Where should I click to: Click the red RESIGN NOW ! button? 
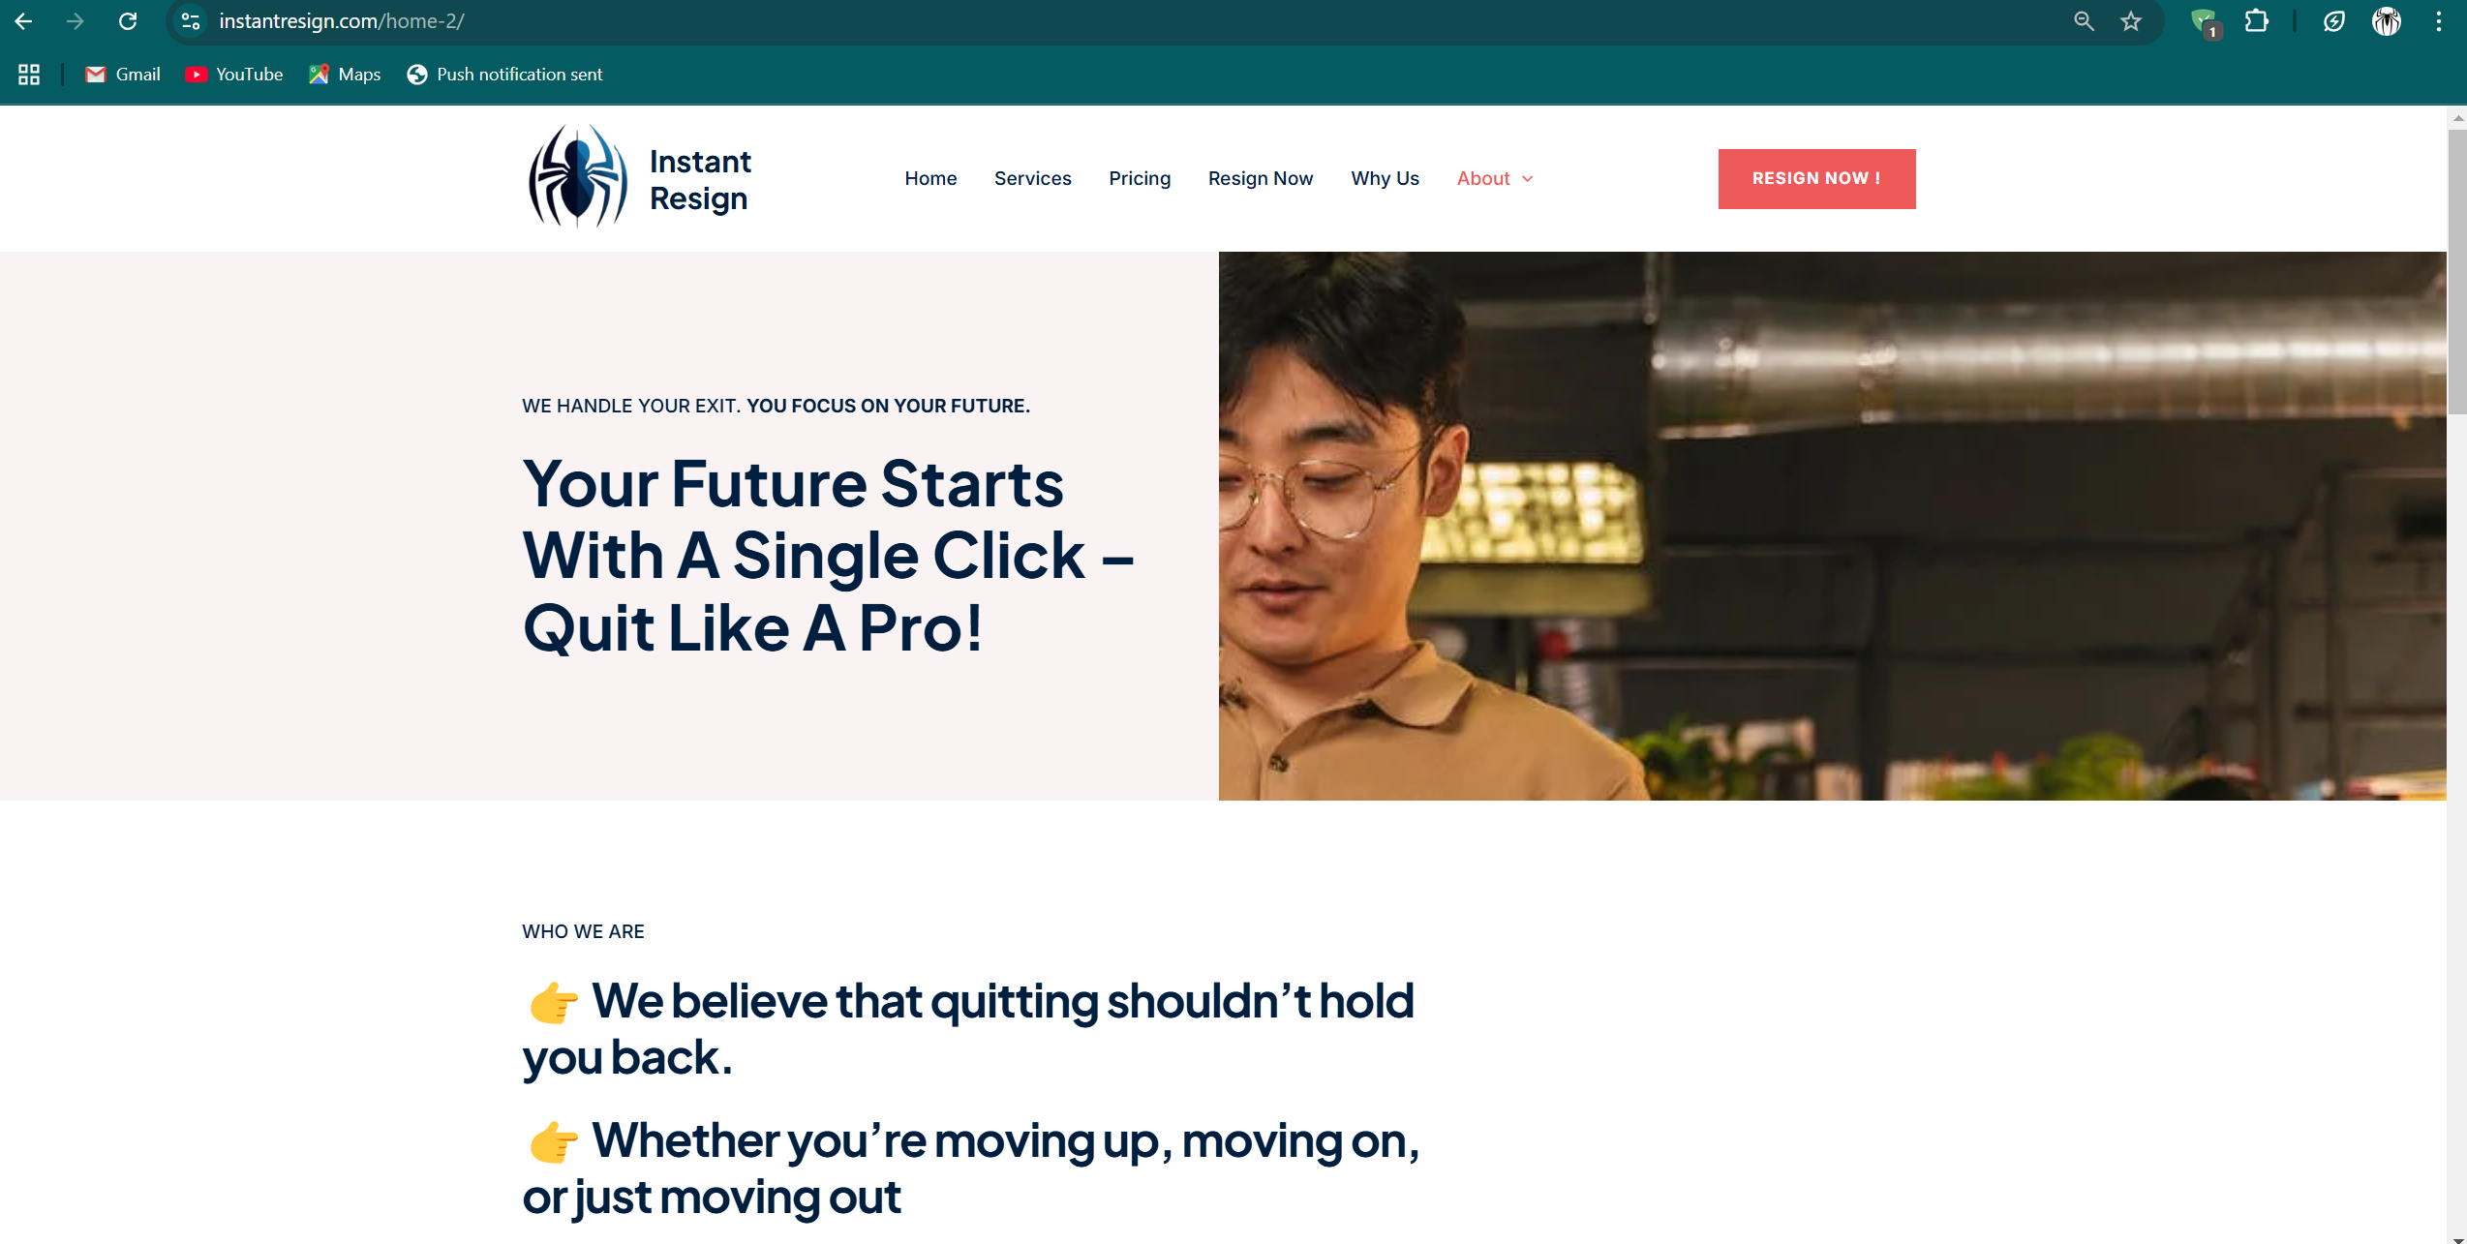click(x=1816, y=178)
